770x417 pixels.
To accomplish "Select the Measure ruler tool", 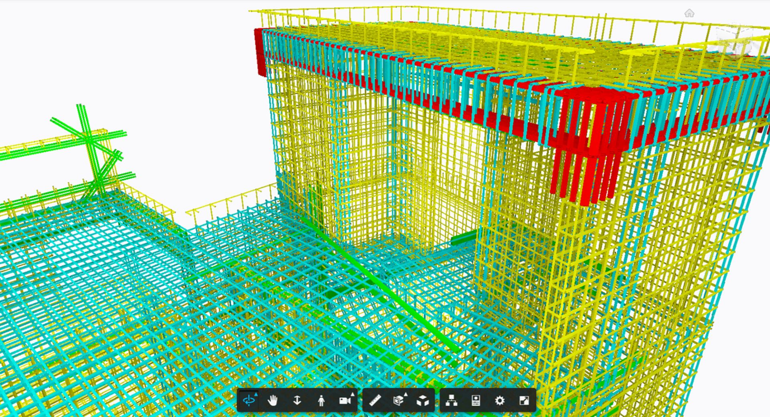I will 375,400.
